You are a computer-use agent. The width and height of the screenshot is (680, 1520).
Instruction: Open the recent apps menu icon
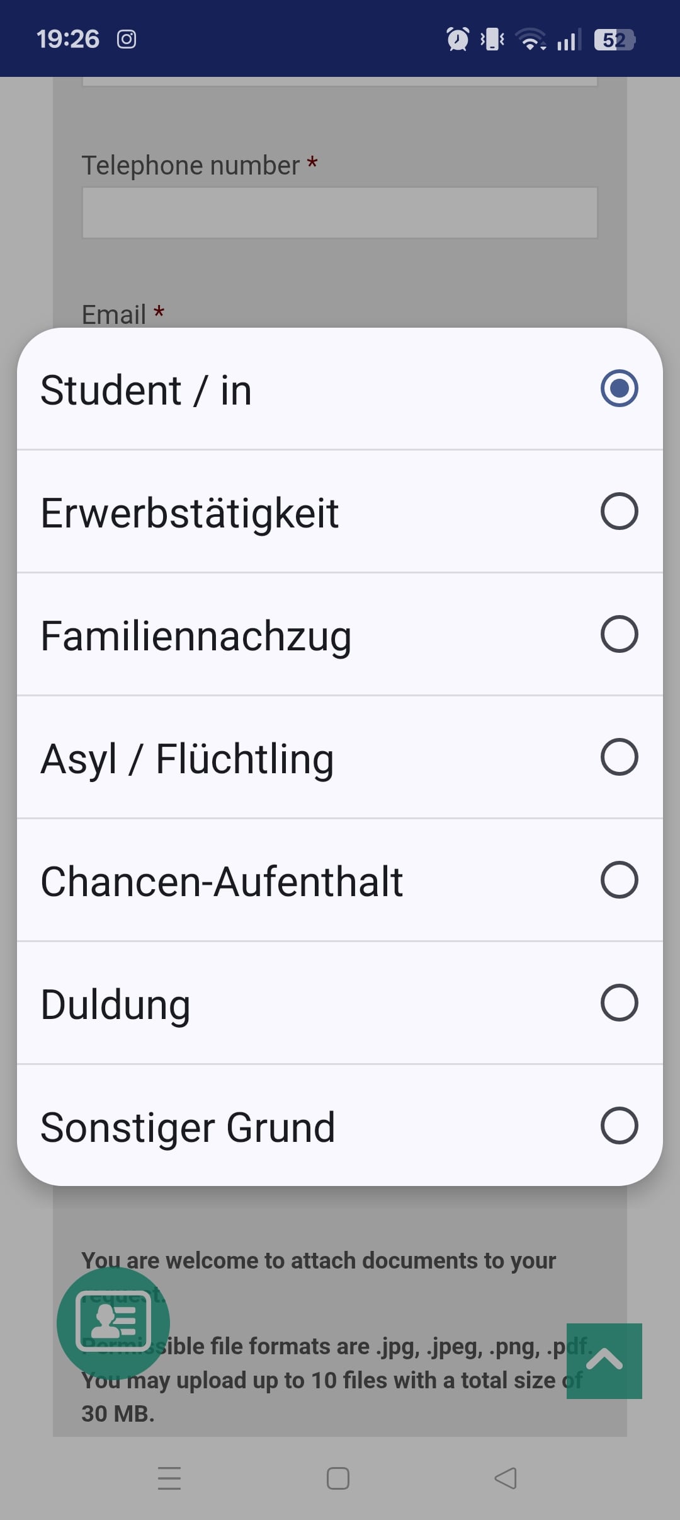tap(169, 1478)
